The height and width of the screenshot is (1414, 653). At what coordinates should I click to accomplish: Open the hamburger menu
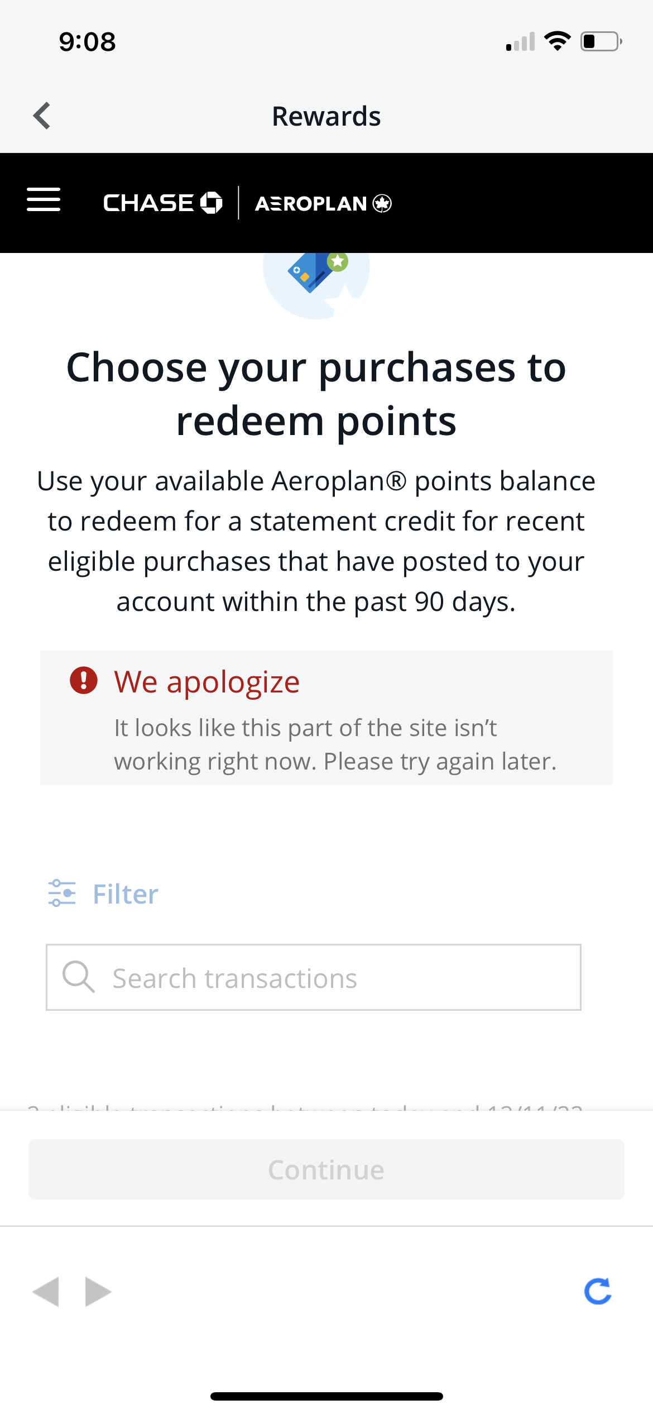[x=44, y=200]
